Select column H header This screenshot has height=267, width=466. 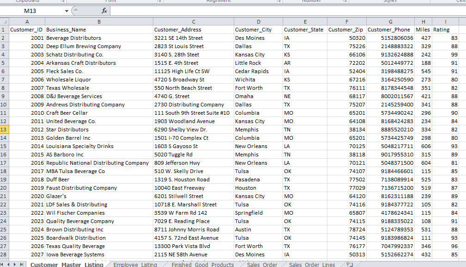[x=423, y=22]
